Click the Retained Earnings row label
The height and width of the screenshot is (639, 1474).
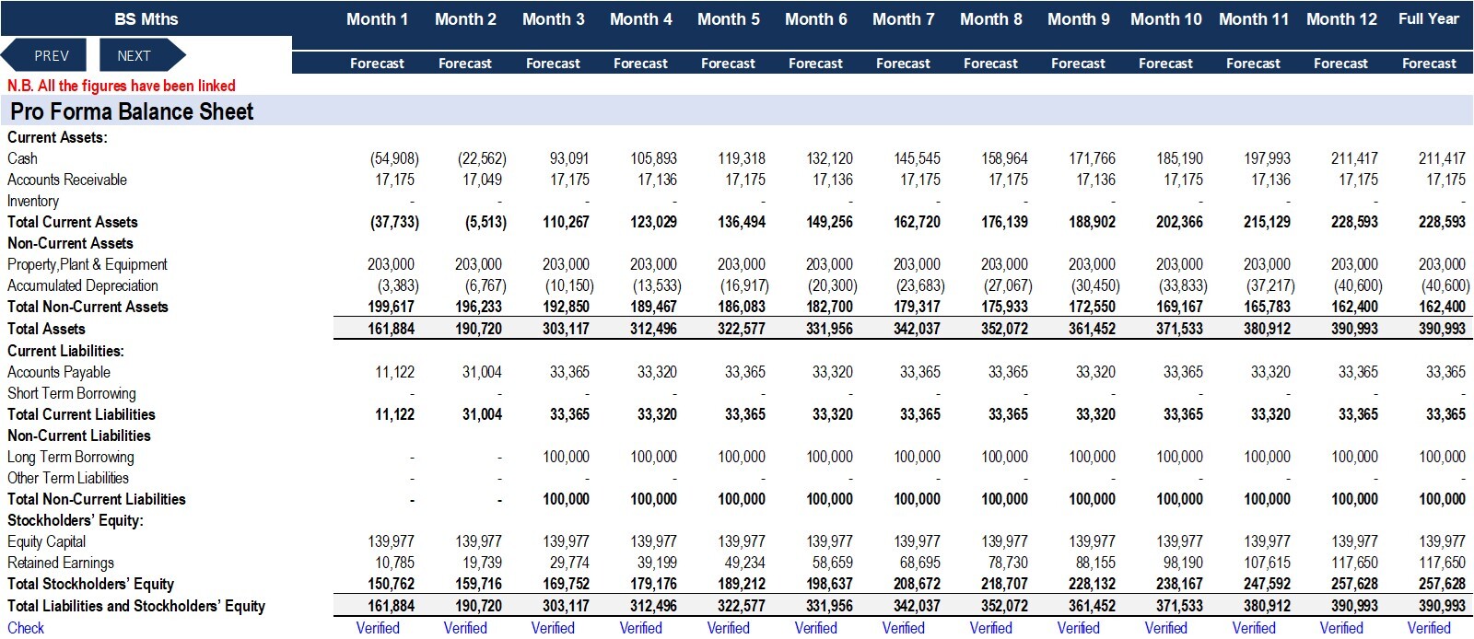(60, 563)
